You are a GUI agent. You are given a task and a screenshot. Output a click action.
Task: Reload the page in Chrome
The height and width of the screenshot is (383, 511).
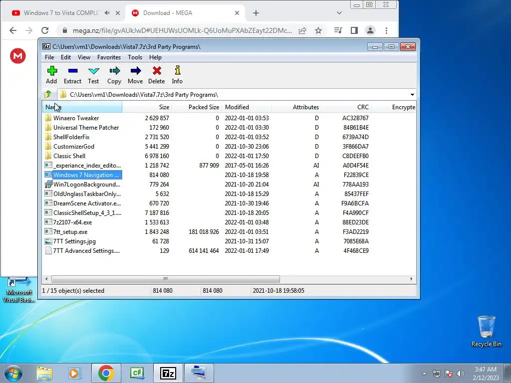click(45, 30)
